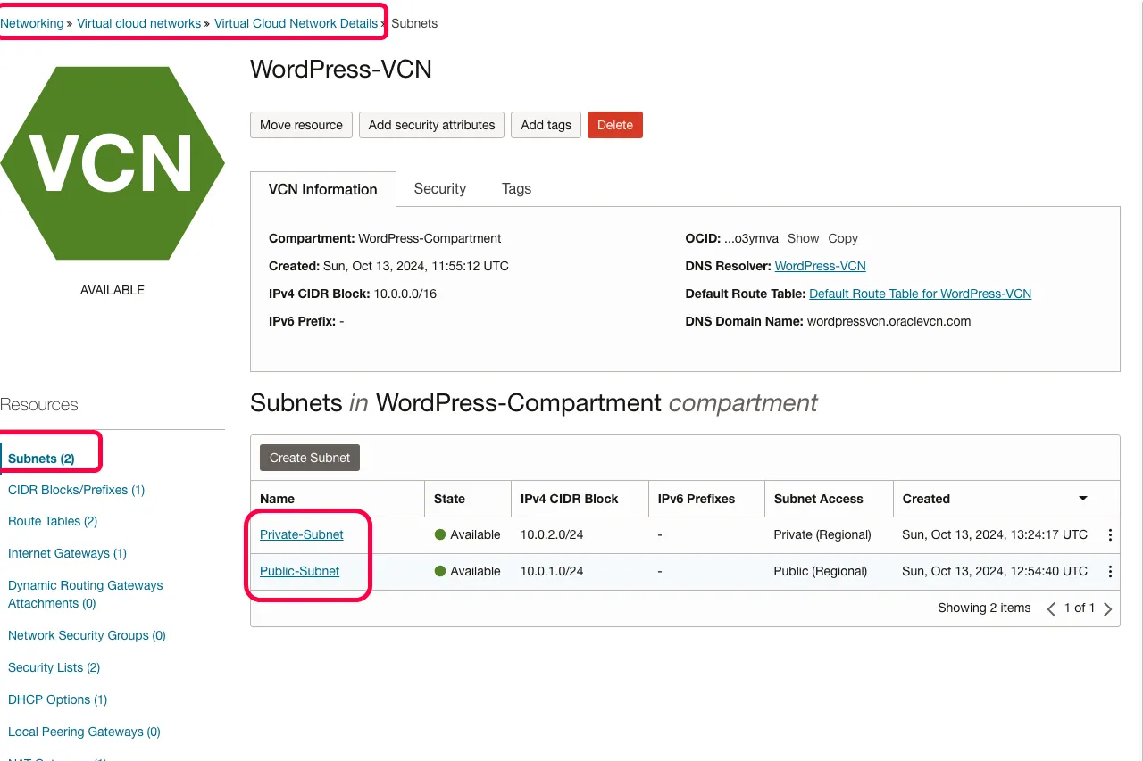Sort by Created column arrow
The image size is (1143, 761).
click(x=1083, y=499)
